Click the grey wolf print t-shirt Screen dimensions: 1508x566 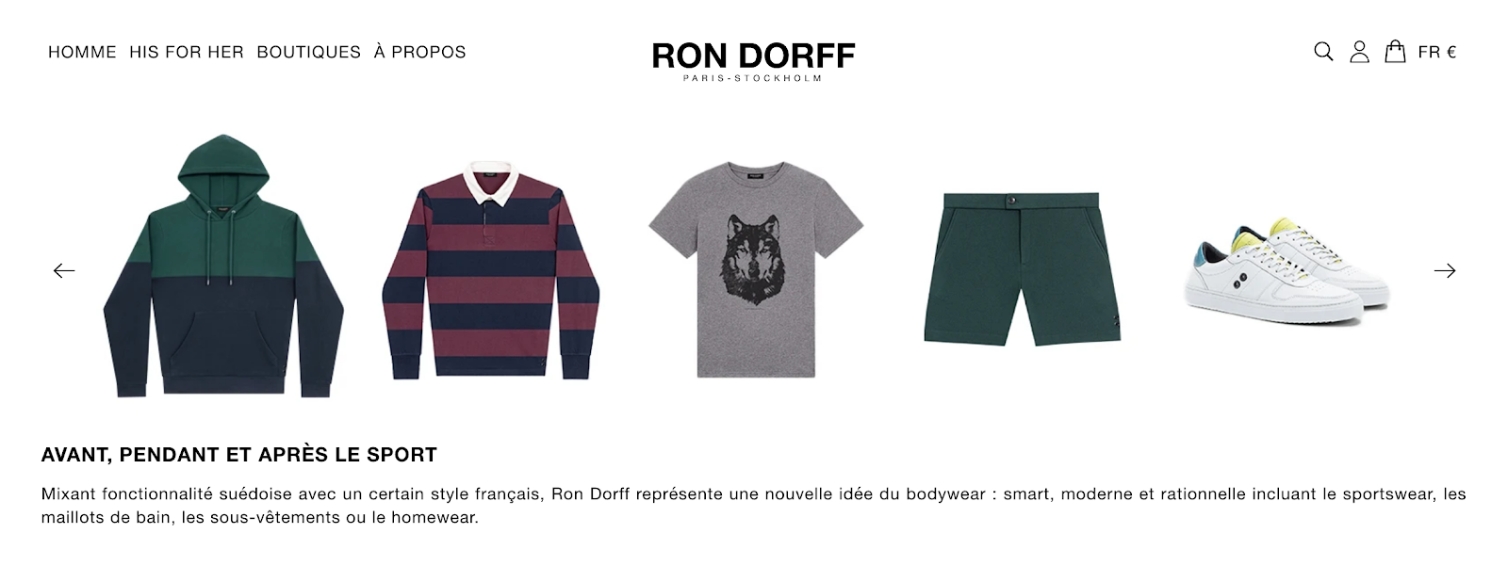pyautogui.click(x=756, y=269)
